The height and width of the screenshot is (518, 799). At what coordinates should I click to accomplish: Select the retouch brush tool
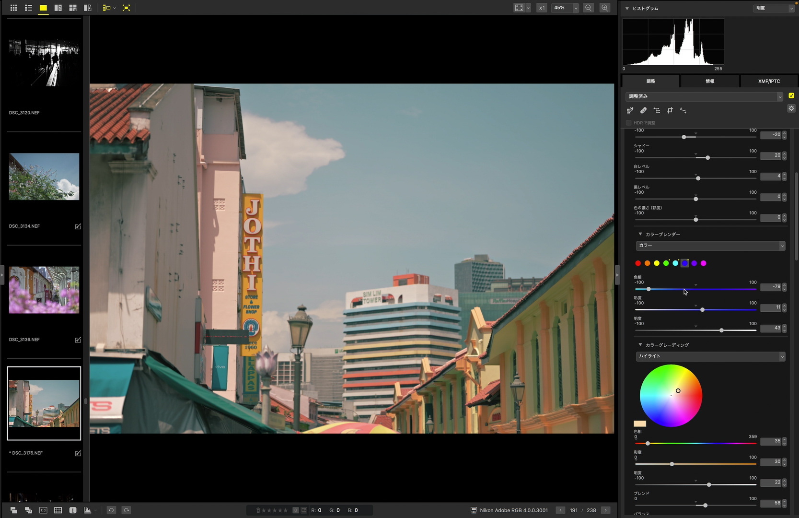point(643,110)
